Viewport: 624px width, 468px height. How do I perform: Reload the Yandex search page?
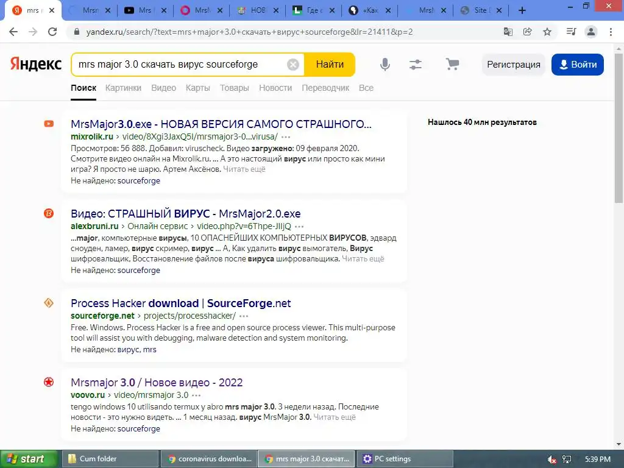tap(52, 32)
